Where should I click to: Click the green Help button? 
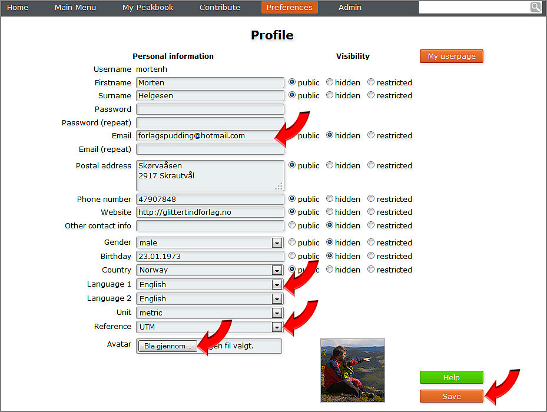click(x=451, y=377)
